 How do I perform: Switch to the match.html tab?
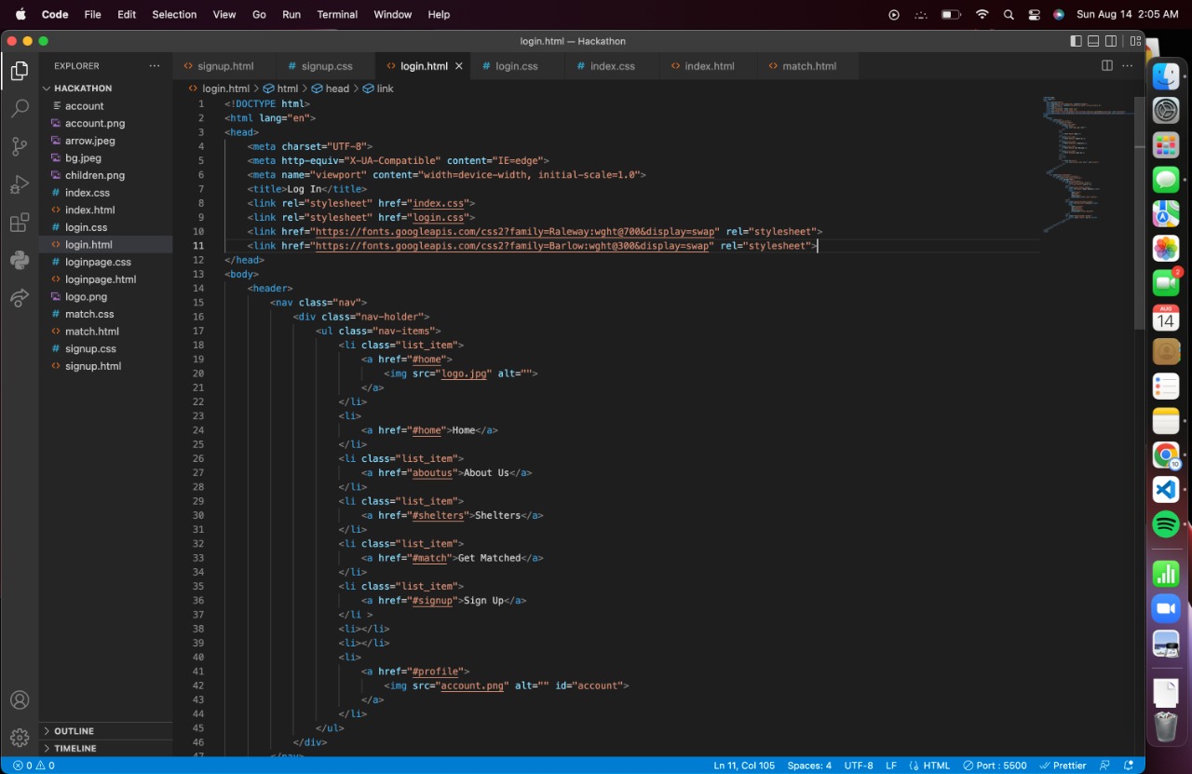[809, 66]
